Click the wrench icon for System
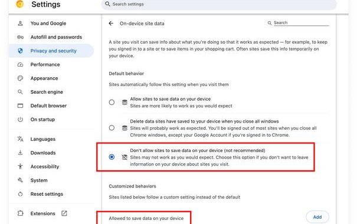The height and width of the screenshot is (224, 357). tap(20, 180)
